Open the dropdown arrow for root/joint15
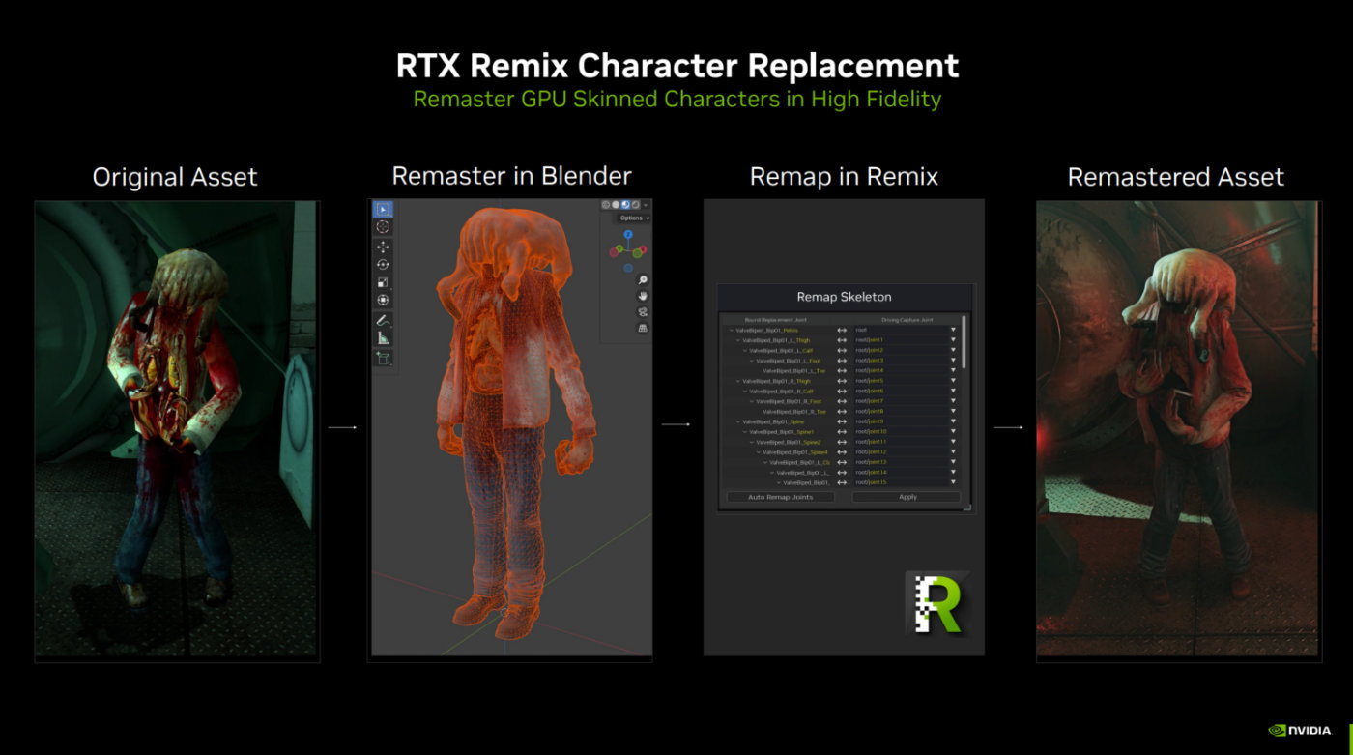Screen dimensions: 1353x755 coord(953,482)
